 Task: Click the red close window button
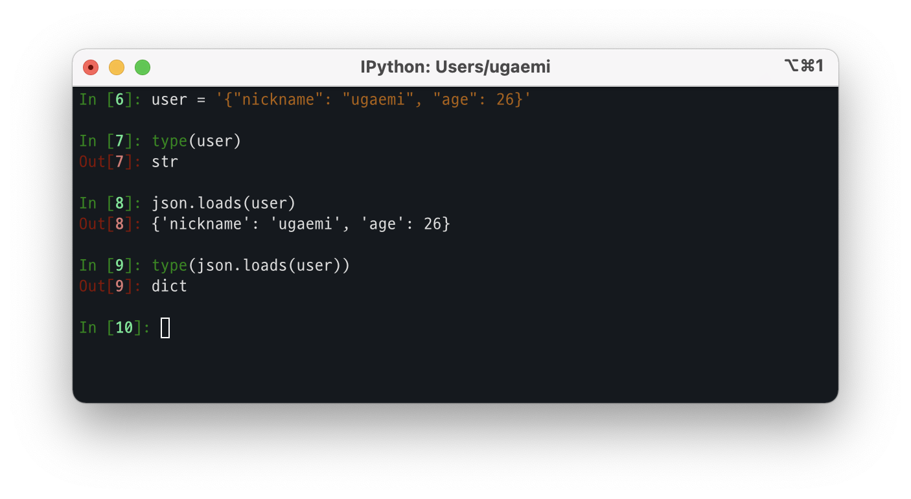(x=91, y=67)
